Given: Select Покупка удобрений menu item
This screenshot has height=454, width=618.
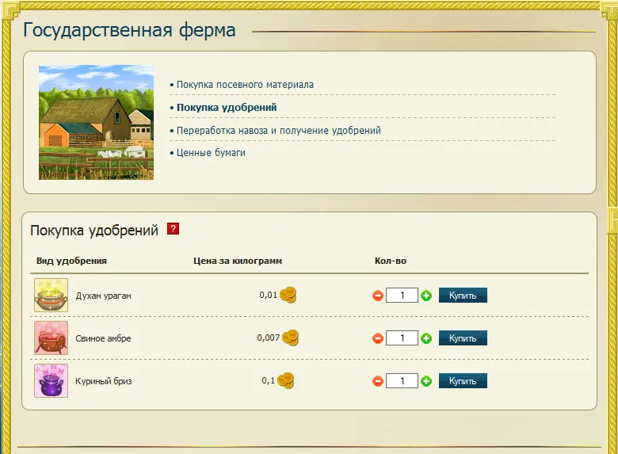Looking at the screenshot, I should click(x=227, y=107).
